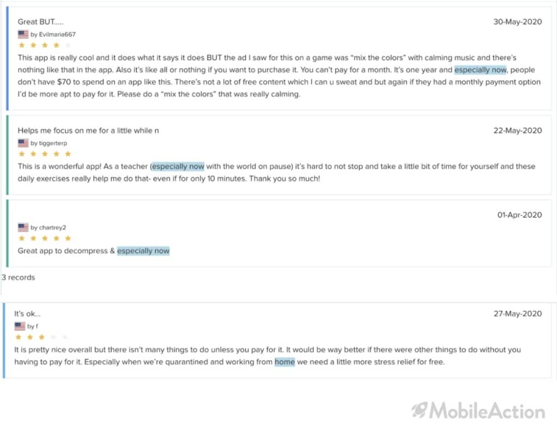Click the US flag icon beside reviewer f
557x442 pixels.
coord(20,326)
